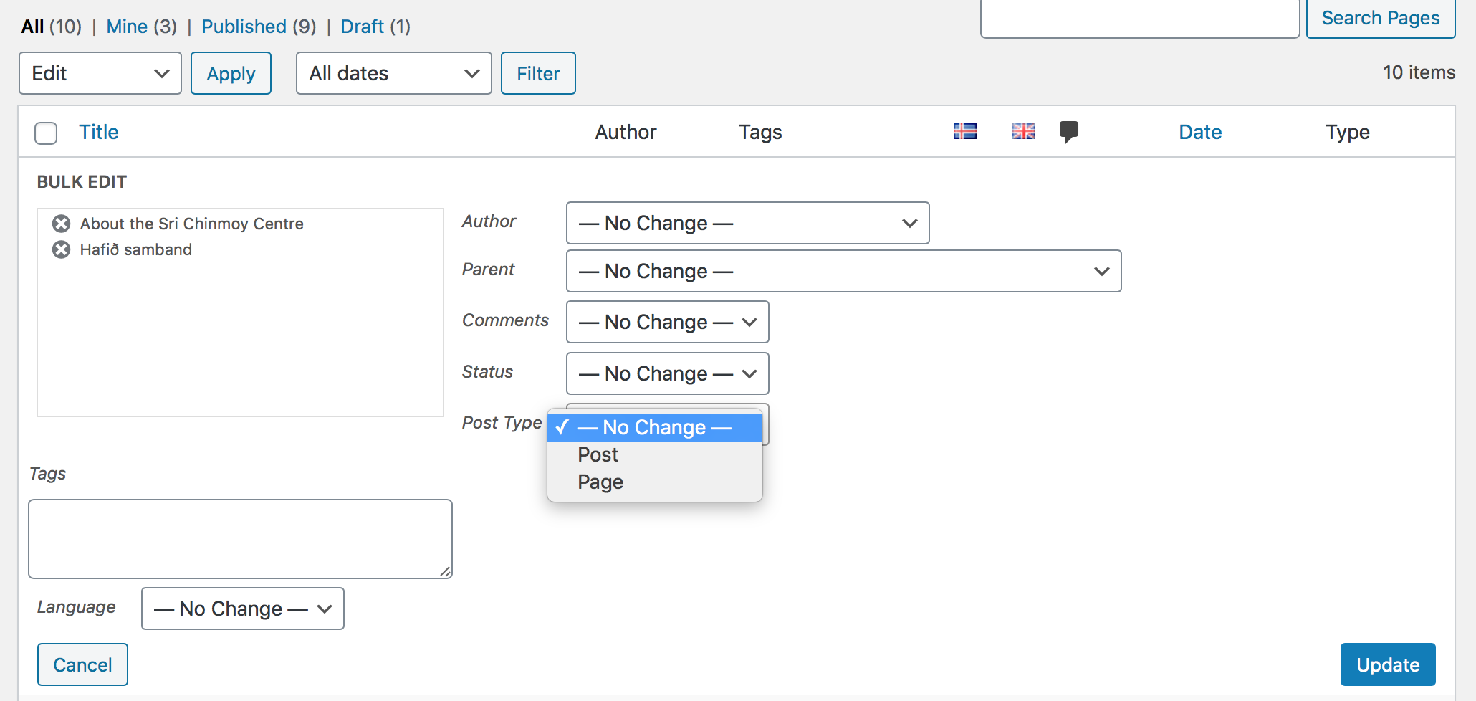The width and height of the screenshot is (1476, 701).
Task: Click the Tags column header
Action: [760, 132]
